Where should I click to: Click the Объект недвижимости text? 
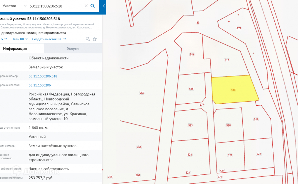coord(49,58)
